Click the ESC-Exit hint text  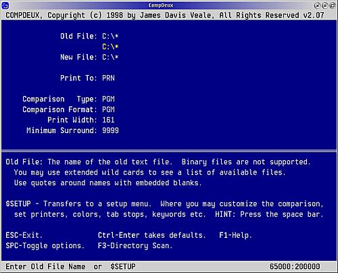[24, 235]
